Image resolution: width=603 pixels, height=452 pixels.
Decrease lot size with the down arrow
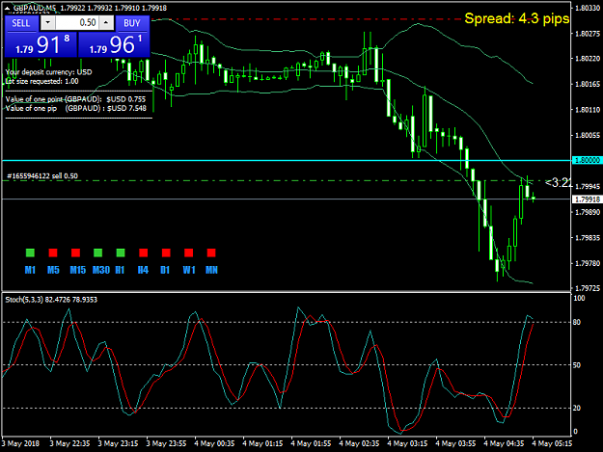click(47, 23)
